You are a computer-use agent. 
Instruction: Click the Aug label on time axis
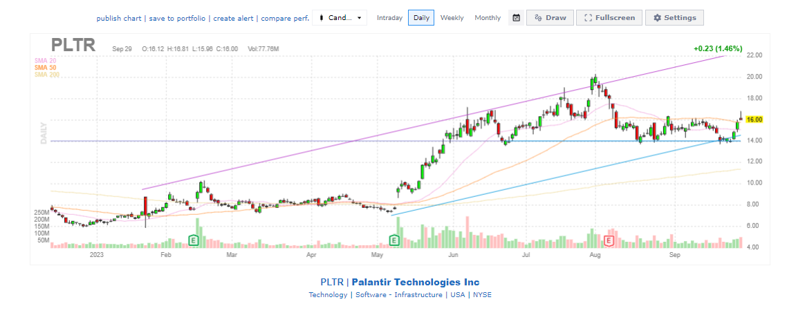tap(595, 256)
